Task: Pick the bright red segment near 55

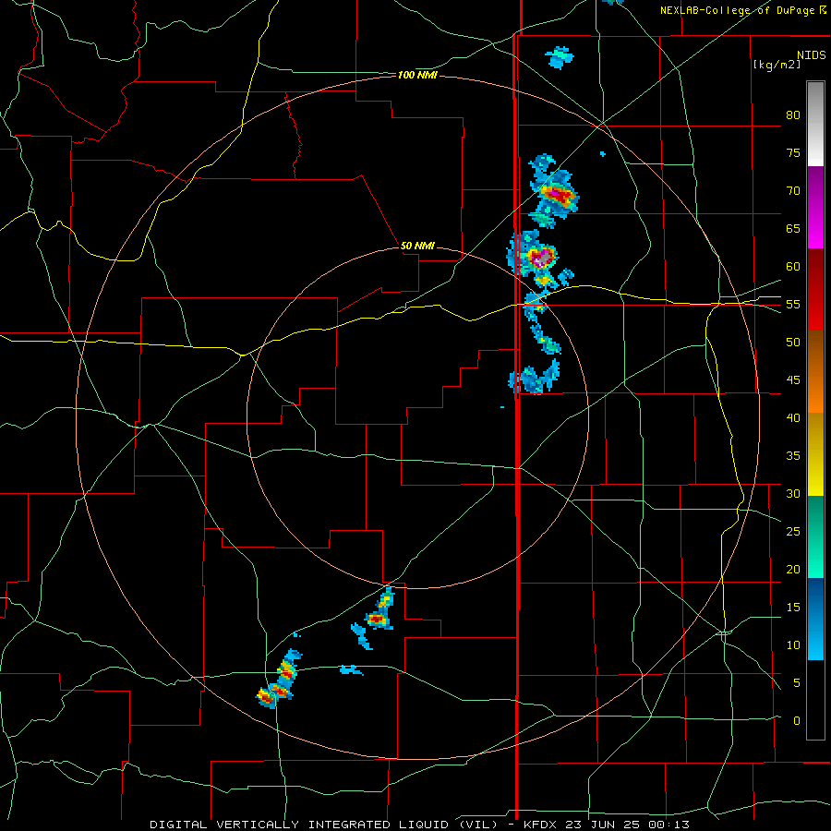Action: (x=815, y=310)
